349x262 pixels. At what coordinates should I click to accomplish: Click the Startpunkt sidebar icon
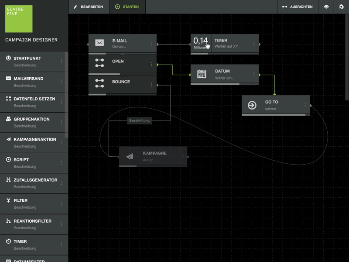pyautogui.click(x=8, y=58)
